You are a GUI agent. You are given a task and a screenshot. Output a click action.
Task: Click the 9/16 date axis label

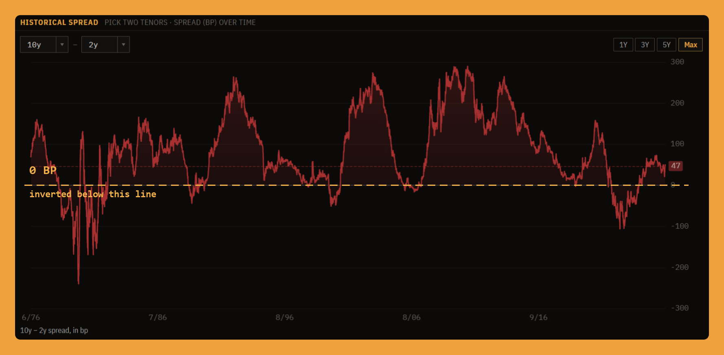coord(538,317)
